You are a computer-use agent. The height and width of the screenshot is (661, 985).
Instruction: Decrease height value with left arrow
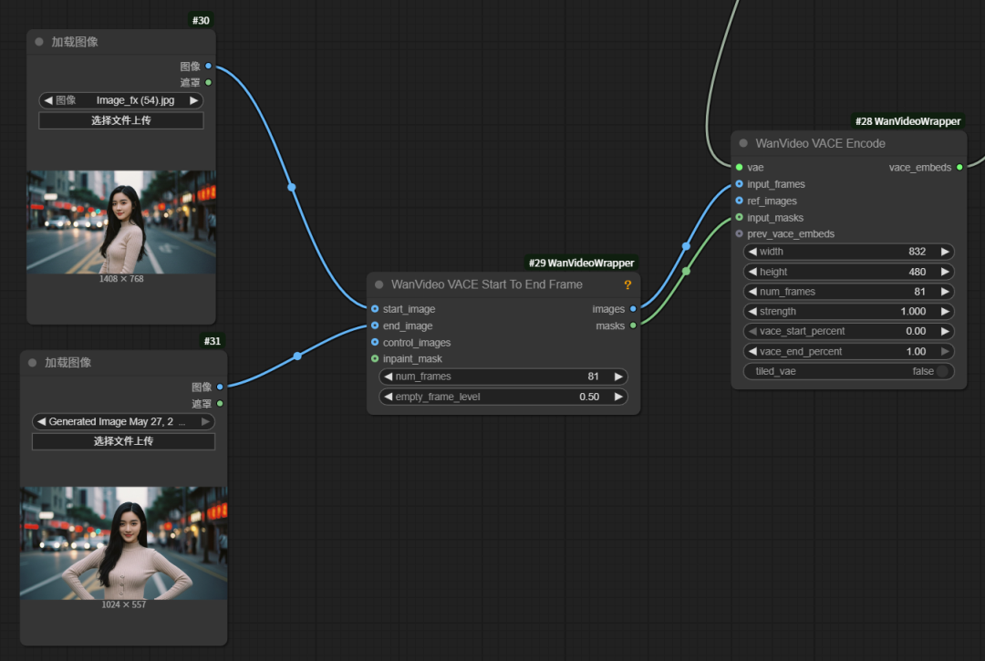coord(752,272)
